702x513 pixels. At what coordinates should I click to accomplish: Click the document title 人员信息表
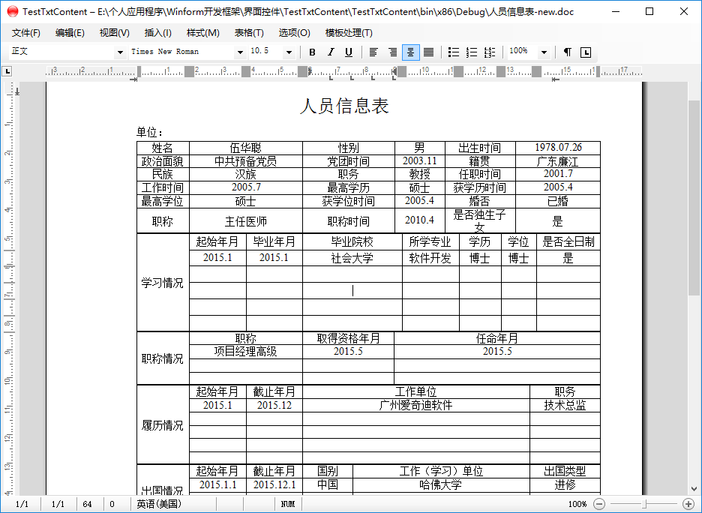click(344, 106)
